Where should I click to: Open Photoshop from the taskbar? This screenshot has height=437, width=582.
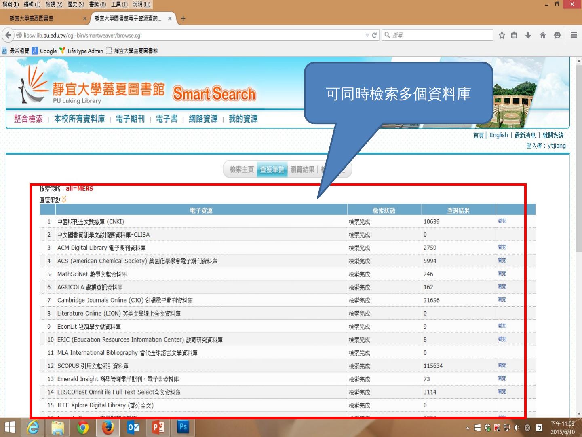pyautogui.click(x=183, y=427)
